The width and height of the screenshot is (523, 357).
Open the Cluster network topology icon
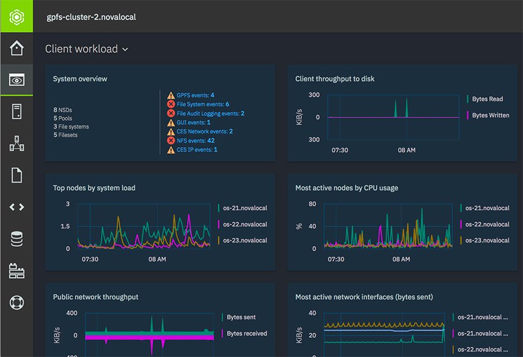tap(17, 143)
